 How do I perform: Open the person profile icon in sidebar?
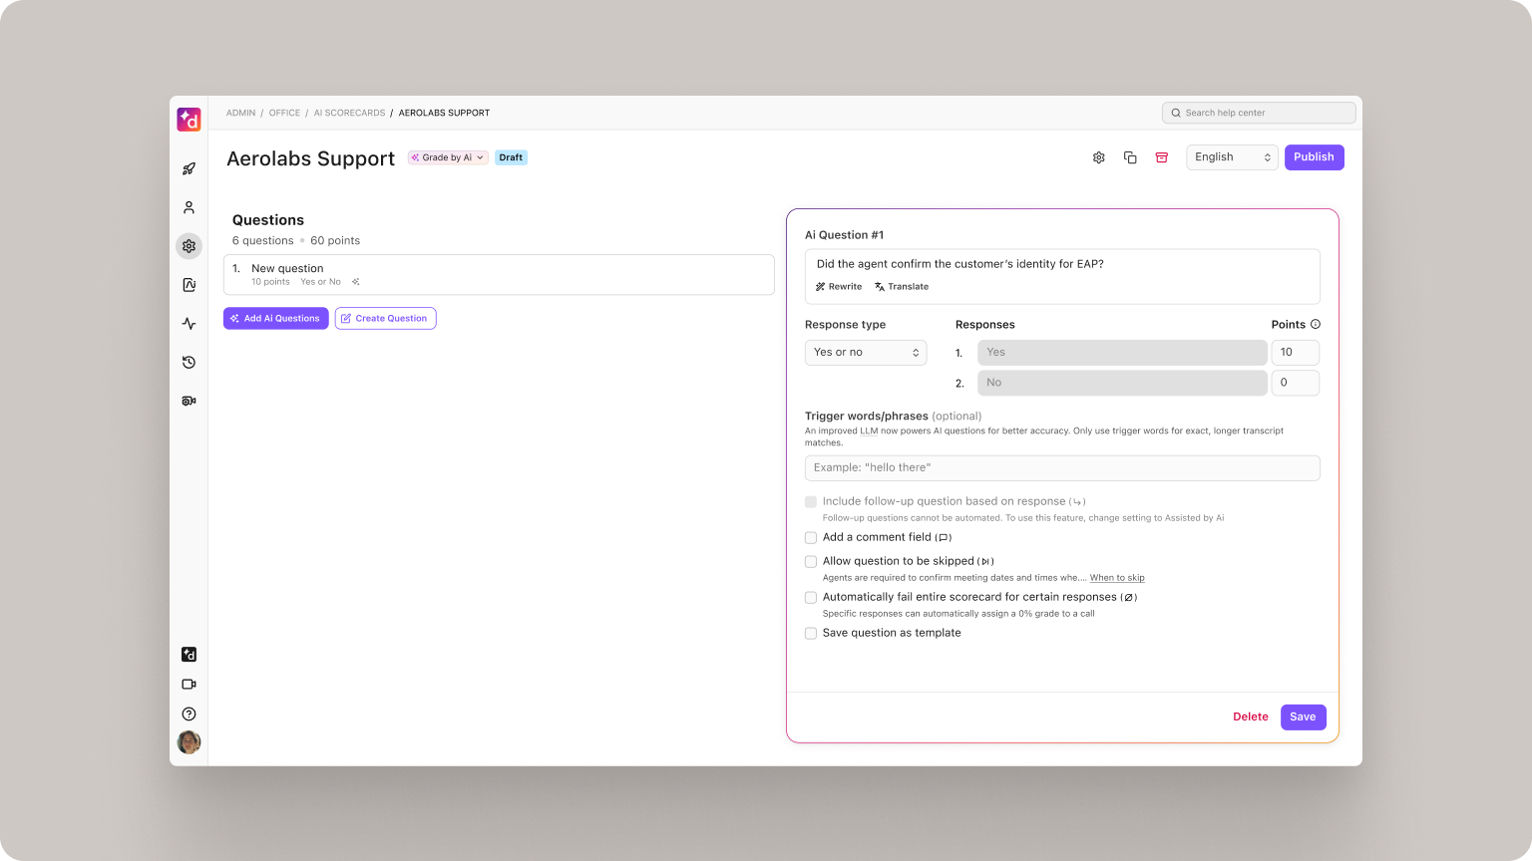click(189, 207)
